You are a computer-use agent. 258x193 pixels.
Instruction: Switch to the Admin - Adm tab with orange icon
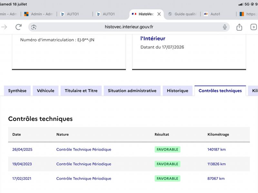click(x=38, y=14)
